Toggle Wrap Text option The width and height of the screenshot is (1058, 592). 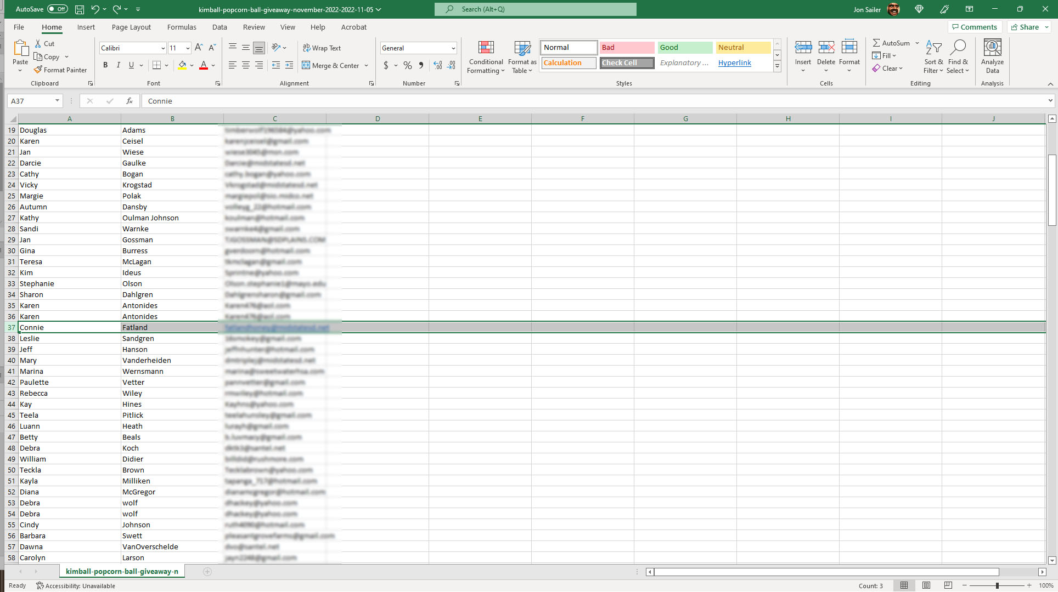pyautogui.click(x=322, y=48)
